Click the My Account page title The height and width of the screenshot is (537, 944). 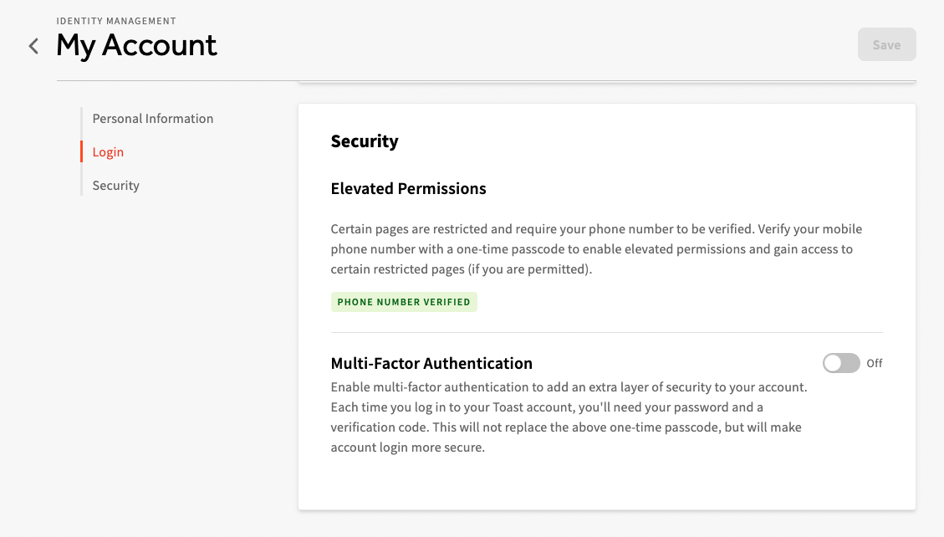(x=136, y=46)
